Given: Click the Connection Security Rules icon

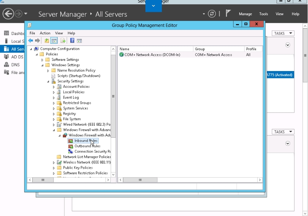Looking at the screenshot, I should click(71, 152).
